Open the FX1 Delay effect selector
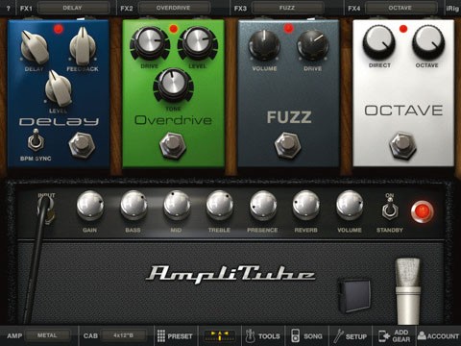Viewport: 461px width, 346px height. point(73,8)
